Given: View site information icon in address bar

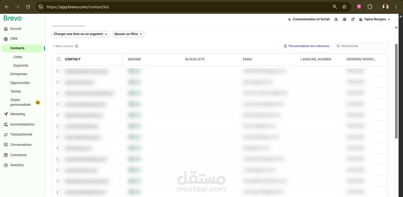Looking at the screenshot, I should coord(41,7).
